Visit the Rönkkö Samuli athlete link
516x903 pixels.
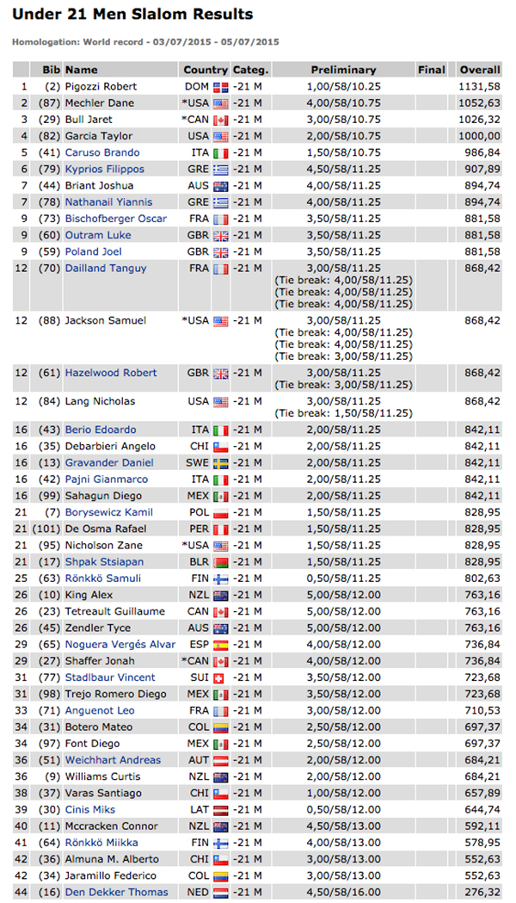pyautogui.click(x=102, y=578)
